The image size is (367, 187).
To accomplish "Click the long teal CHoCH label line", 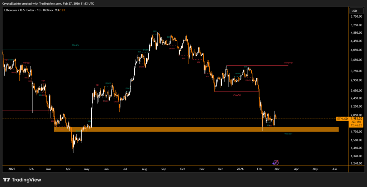I will pos(75,46).
